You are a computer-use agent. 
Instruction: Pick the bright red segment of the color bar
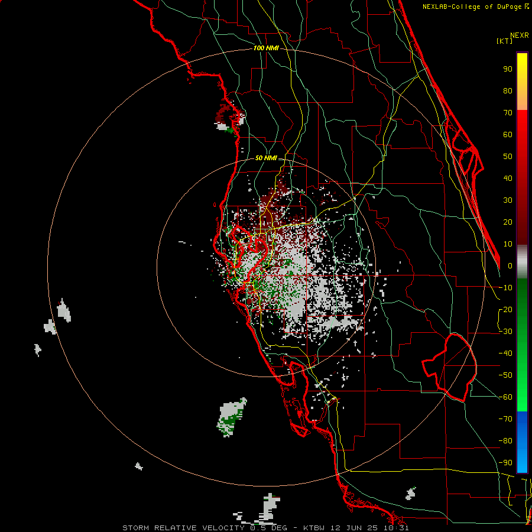pos(522,122)
